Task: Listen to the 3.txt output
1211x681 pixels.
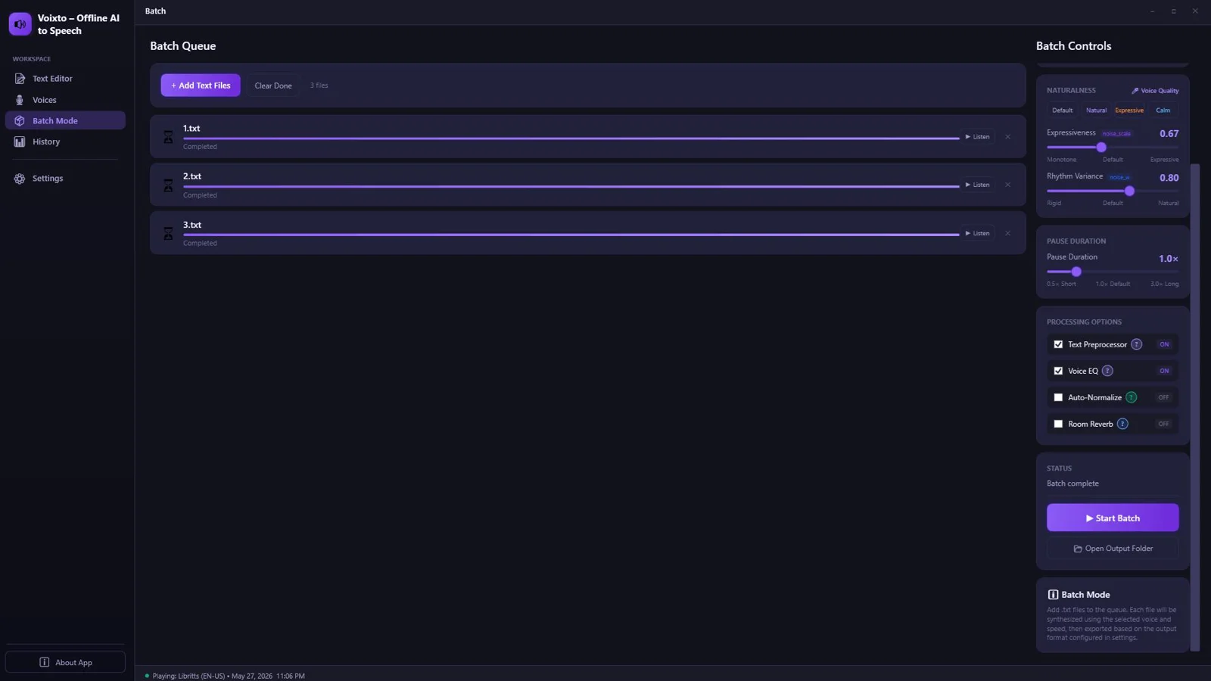Action: point(977,233)
